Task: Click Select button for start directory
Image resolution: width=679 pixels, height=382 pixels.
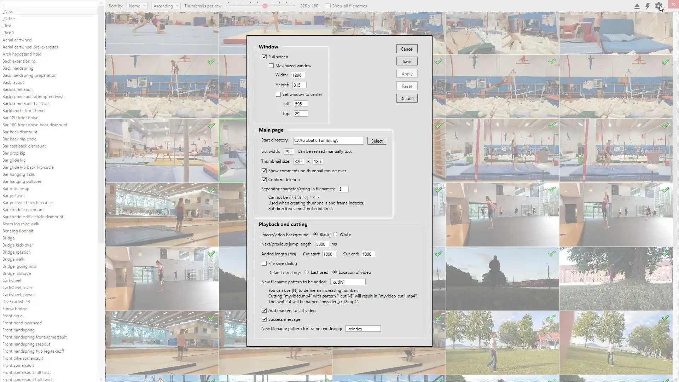Action: pos(377,141)
